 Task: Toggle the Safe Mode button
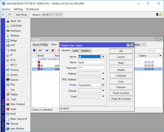click(x=21, y=15)
